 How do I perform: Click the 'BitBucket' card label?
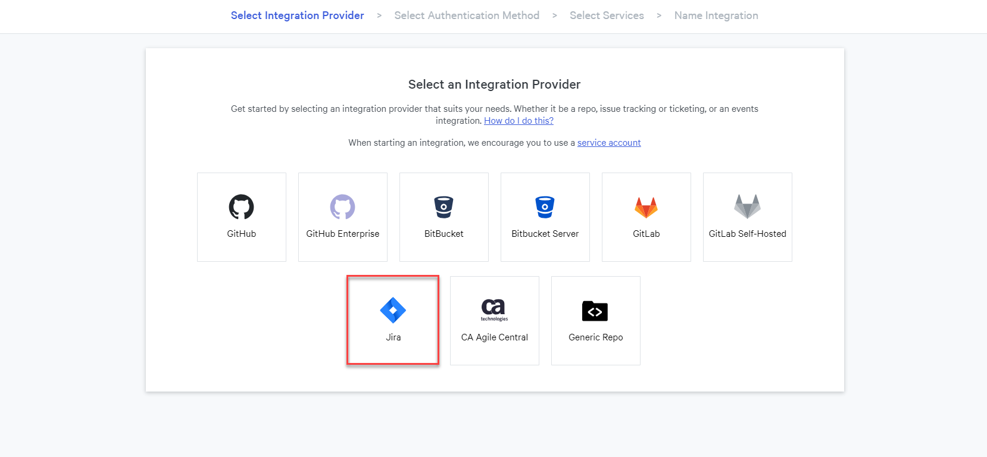[444, 234]
